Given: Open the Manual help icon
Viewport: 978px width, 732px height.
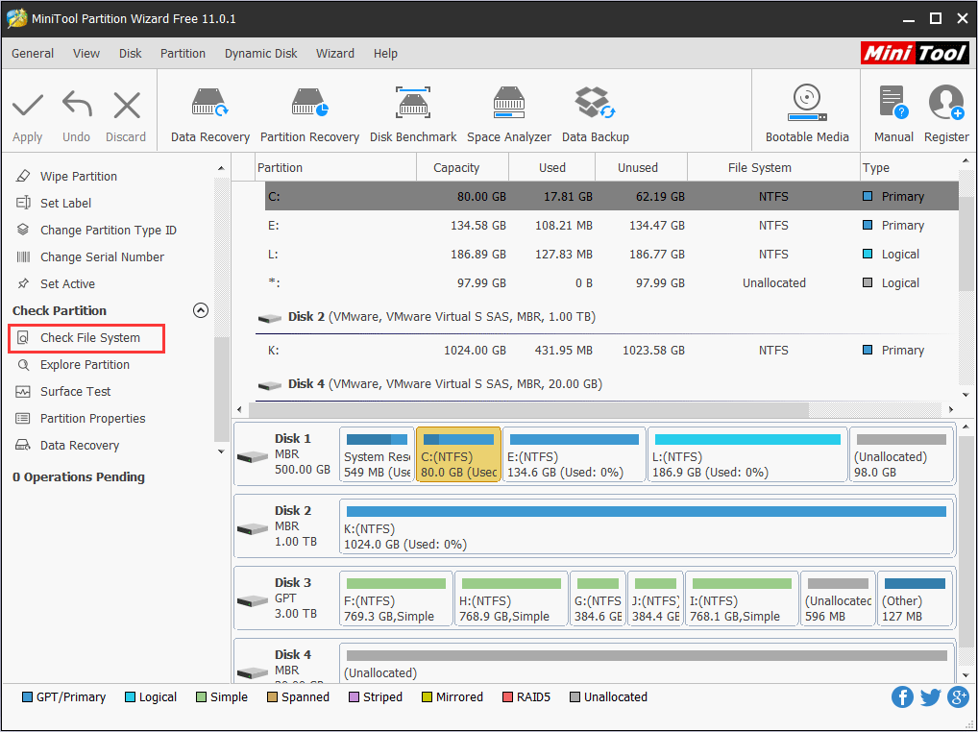Looking at the screenshot, I should (893, 102).
